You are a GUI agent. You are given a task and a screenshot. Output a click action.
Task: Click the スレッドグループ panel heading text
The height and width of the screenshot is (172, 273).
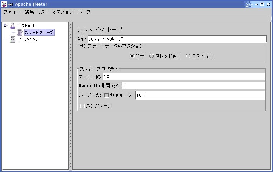click(x=99, y=30)
